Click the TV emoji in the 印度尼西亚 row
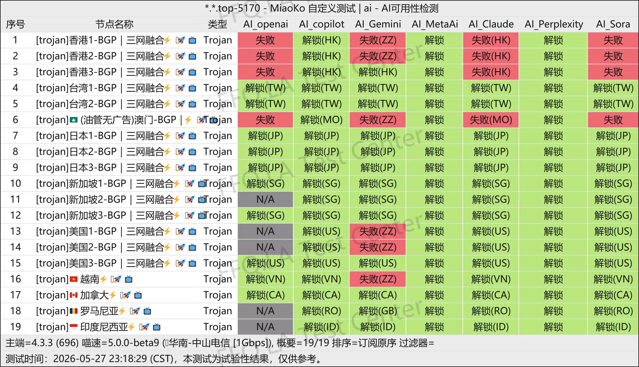The image size is (639, 367). [x=157, y=327]
